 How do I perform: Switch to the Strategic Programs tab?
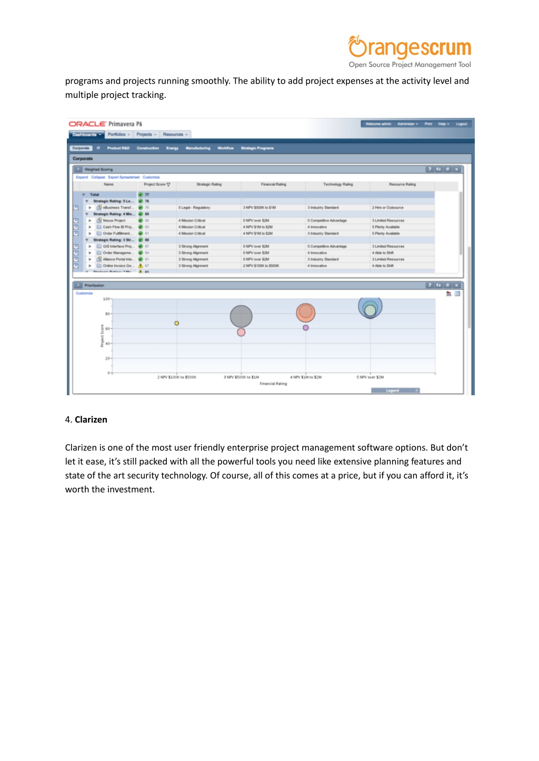(257, 148)
